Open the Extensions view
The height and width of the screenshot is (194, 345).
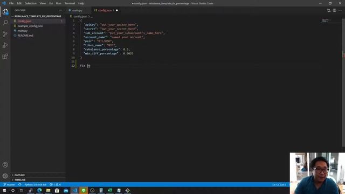[x=5, y=56]
